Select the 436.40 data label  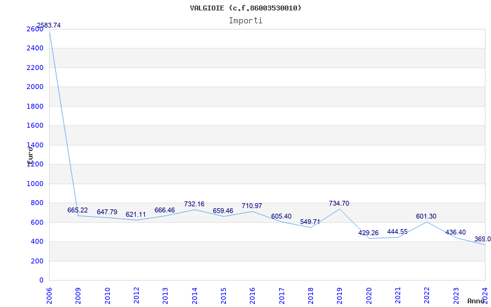[455, 232]
